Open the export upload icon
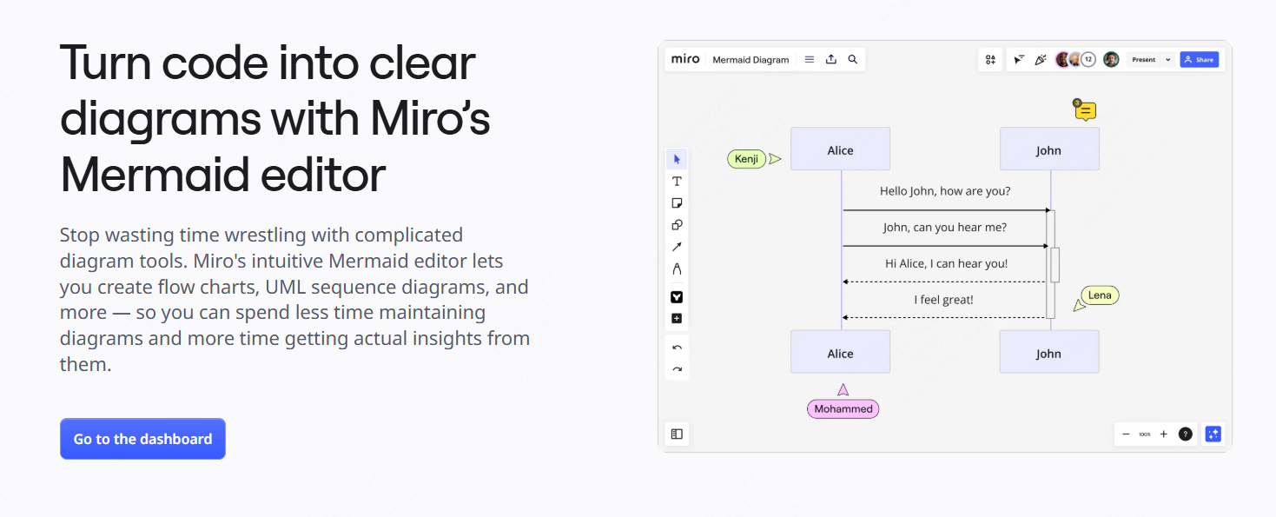The height and width of the screenshot is (517, 1276). tap(831, 59)
